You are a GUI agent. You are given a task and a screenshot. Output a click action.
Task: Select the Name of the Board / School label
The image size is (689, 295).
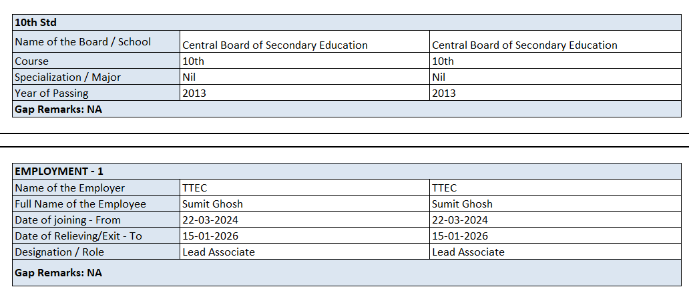point(83,41)
